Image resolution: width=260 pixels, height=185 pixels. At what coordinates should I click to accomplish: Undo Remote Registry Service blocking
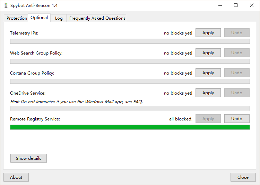click(x=237, y=119)
